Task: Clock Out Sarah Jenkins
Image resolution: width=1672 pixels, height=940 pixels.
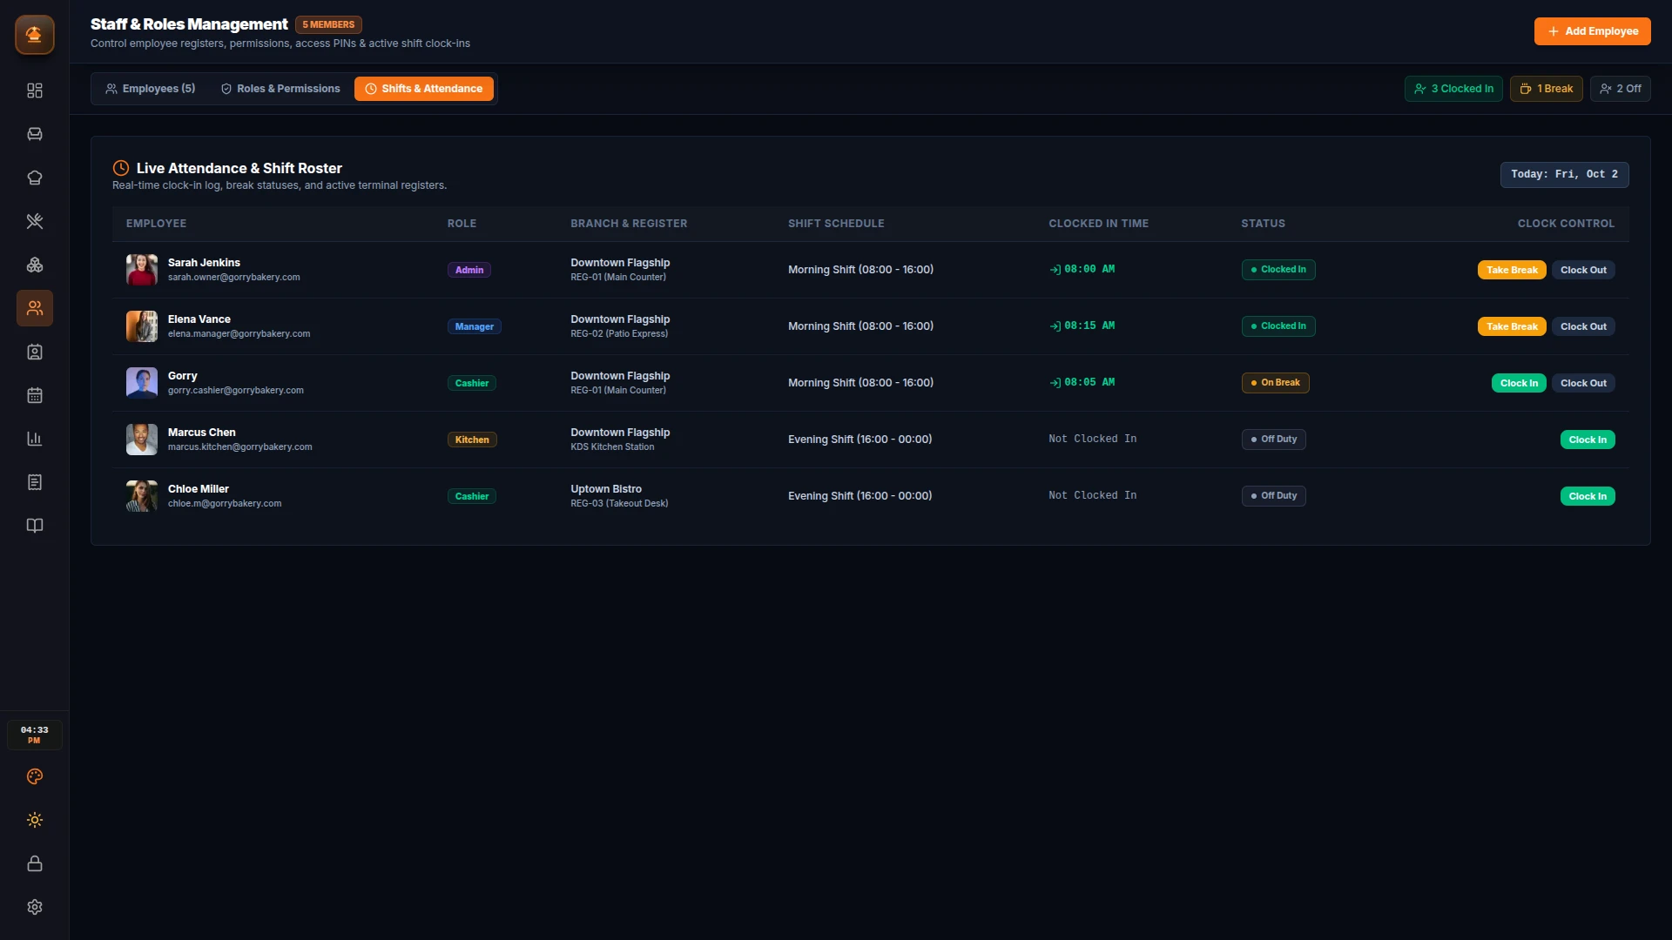Action: tap(1583, 270)
